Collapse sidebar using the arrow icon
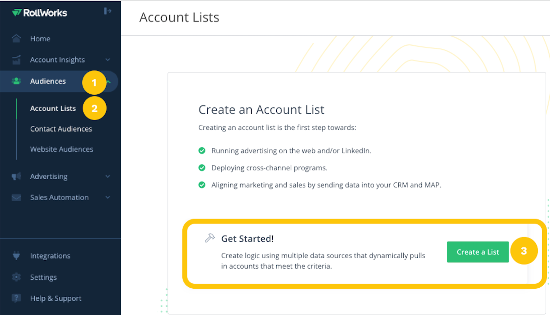This screenshot has width=550, height=315. click(107, 11)
